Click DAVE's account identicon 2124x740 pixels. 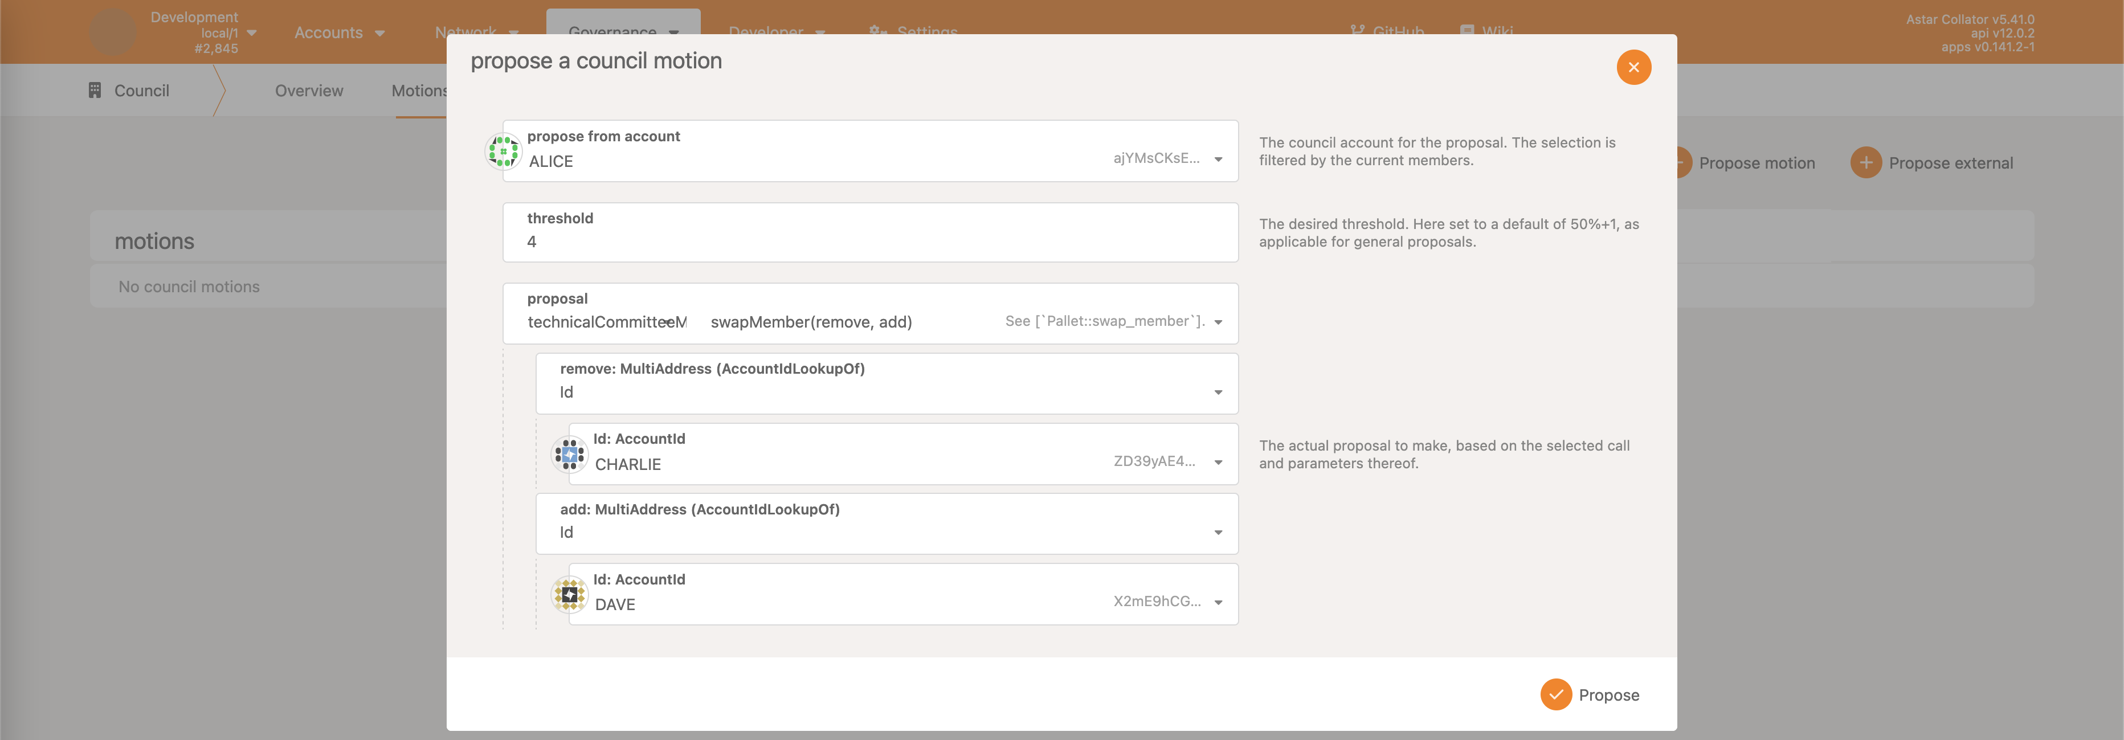(x=569, y=594)
